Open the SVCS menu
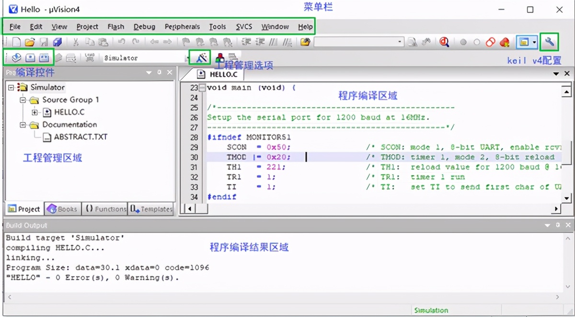 pos(244,27)
